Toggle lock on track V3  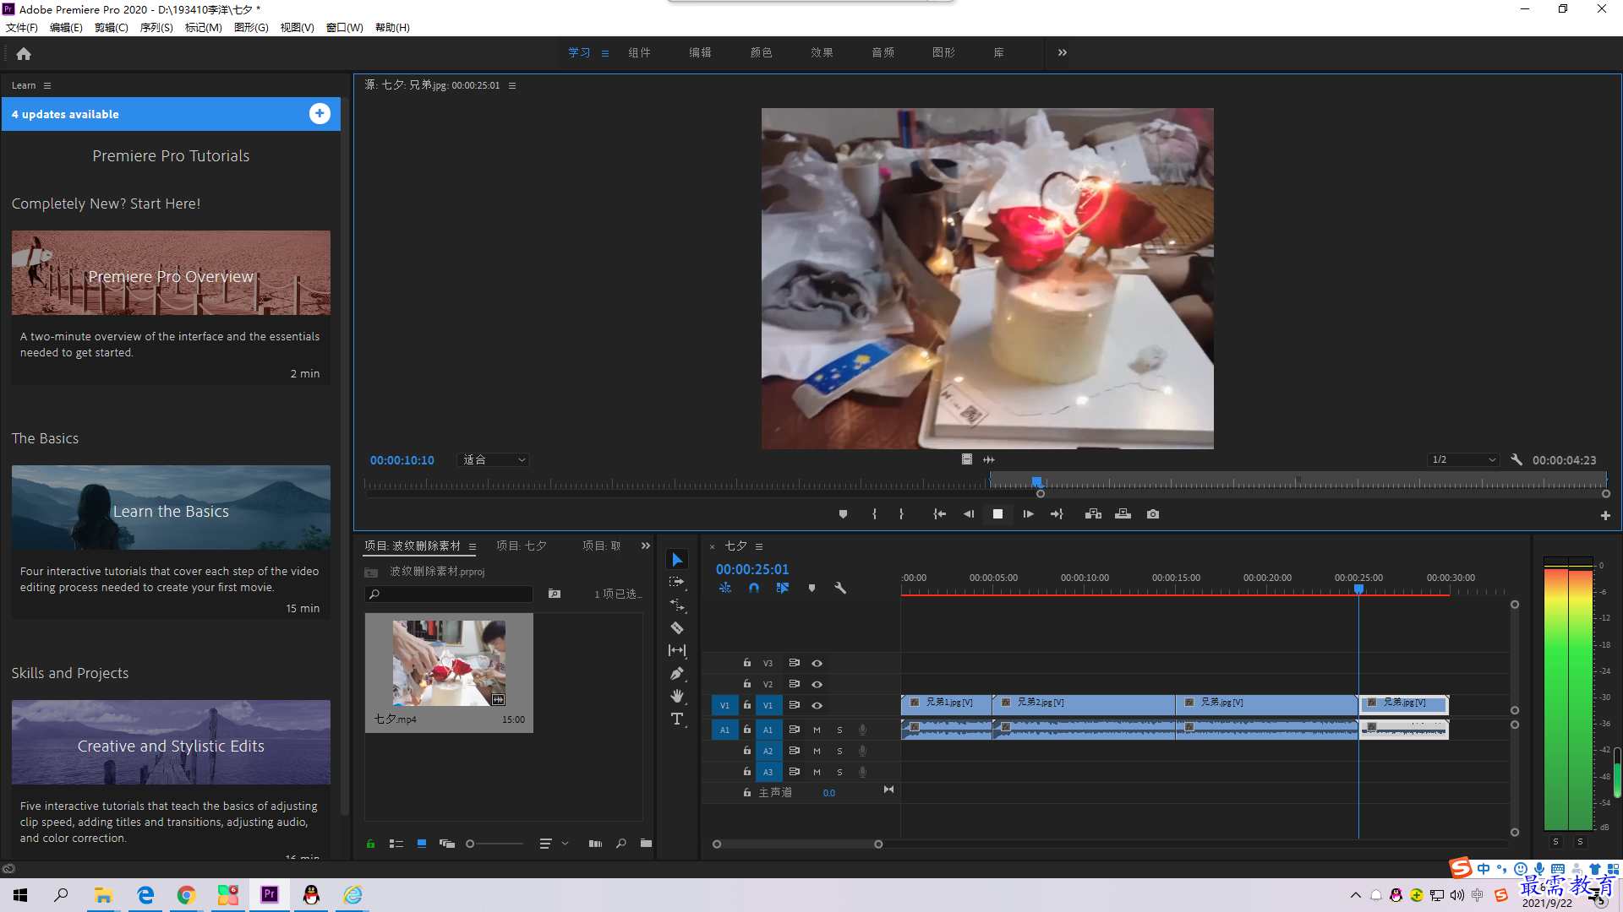746,663
